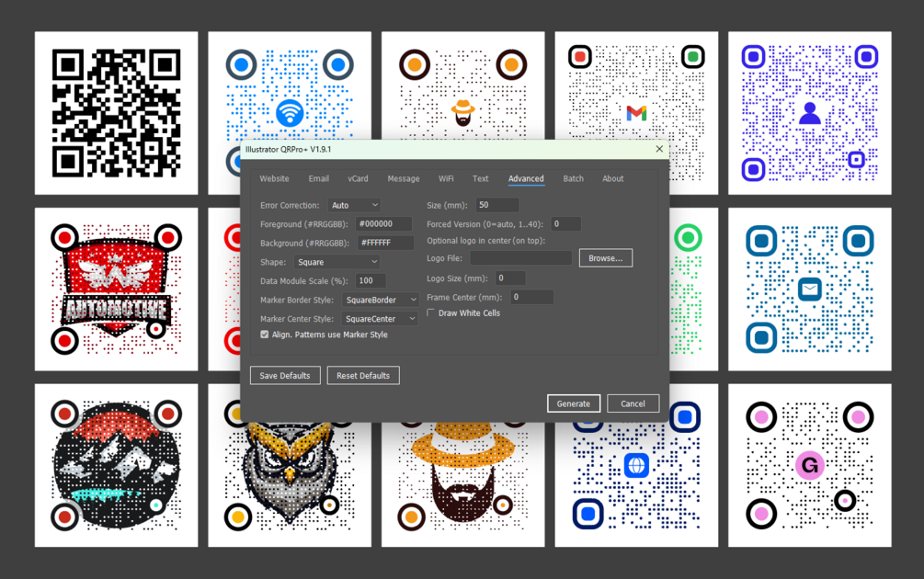This screenshot has height=579, width=924.
Task: Select the orange hat-and-beard small-logo QR thumbnail
Action: coord(462,86)
